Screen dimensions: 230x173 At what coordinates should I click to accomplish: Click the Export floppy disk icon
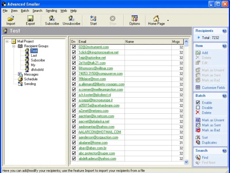[x=30, y=18]
